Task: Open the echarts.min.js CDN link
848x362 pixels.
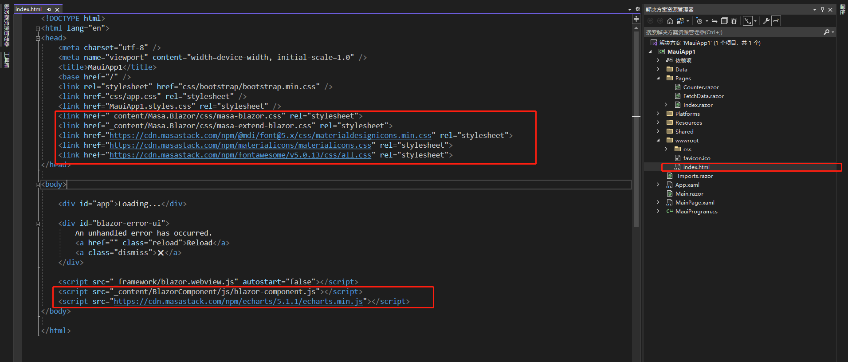Action: (238, 302)
